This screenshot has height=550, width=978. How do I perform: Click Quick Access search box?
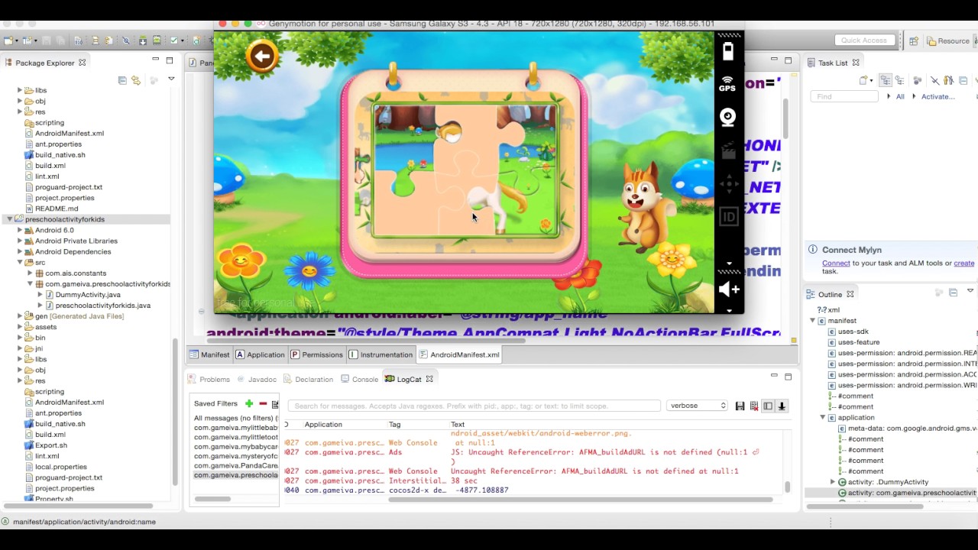click(x=864, y=40)
